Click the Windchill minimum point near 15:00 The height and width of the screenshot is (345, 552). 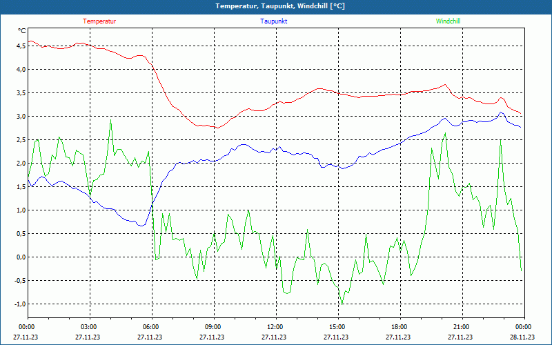pyautogui.click(x=342, y=304)
